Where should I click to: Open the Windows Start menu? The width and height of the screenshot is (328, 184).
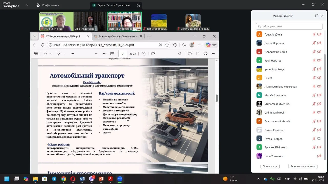[7, 179]
